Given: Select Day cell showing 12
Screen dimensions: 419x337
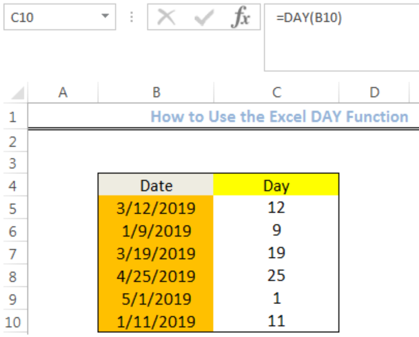Looking at the screenshot, I should point(276,208).
